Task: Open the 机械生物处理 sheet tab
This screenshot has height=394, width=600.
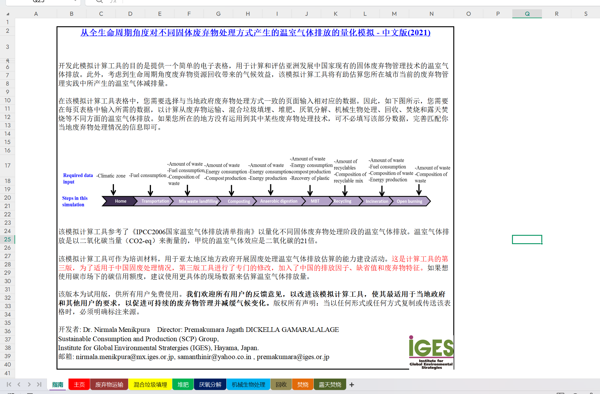Action: pyautogui.click(x=248, y=385)
